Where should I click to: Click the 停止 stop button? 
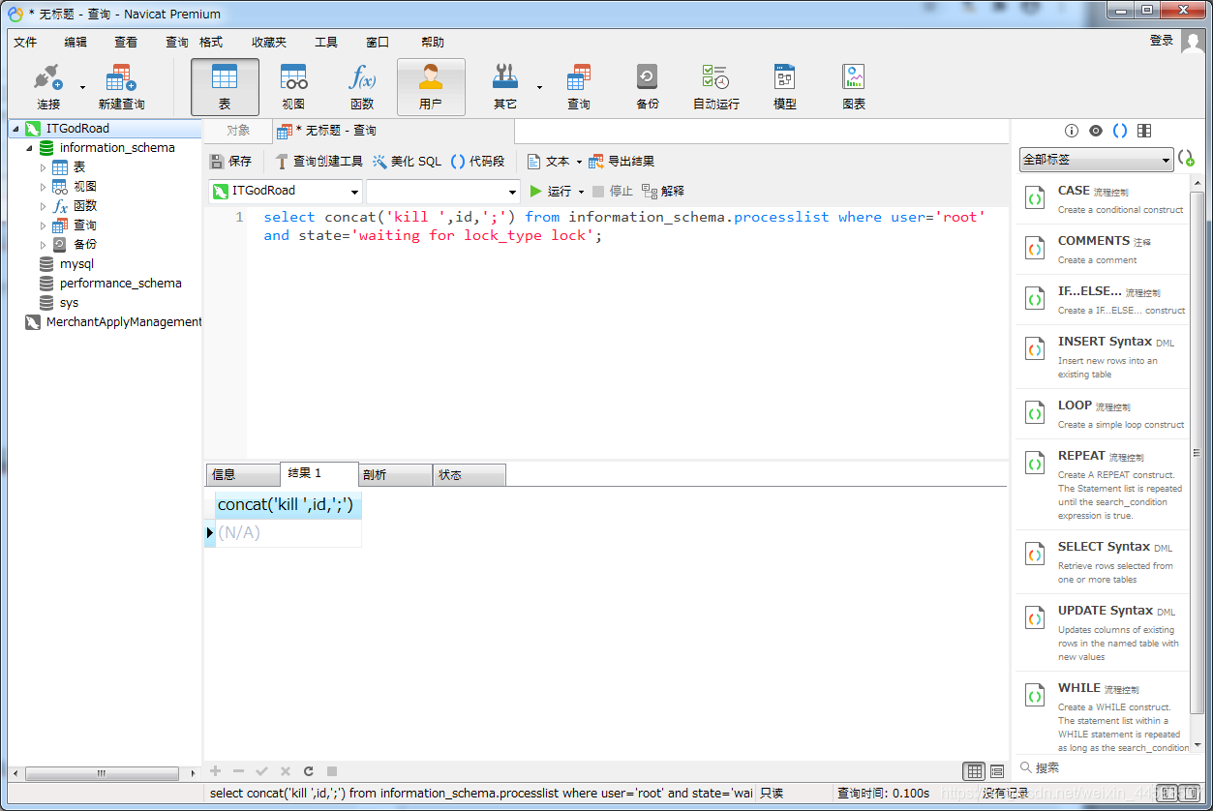(x=613, y=192)
